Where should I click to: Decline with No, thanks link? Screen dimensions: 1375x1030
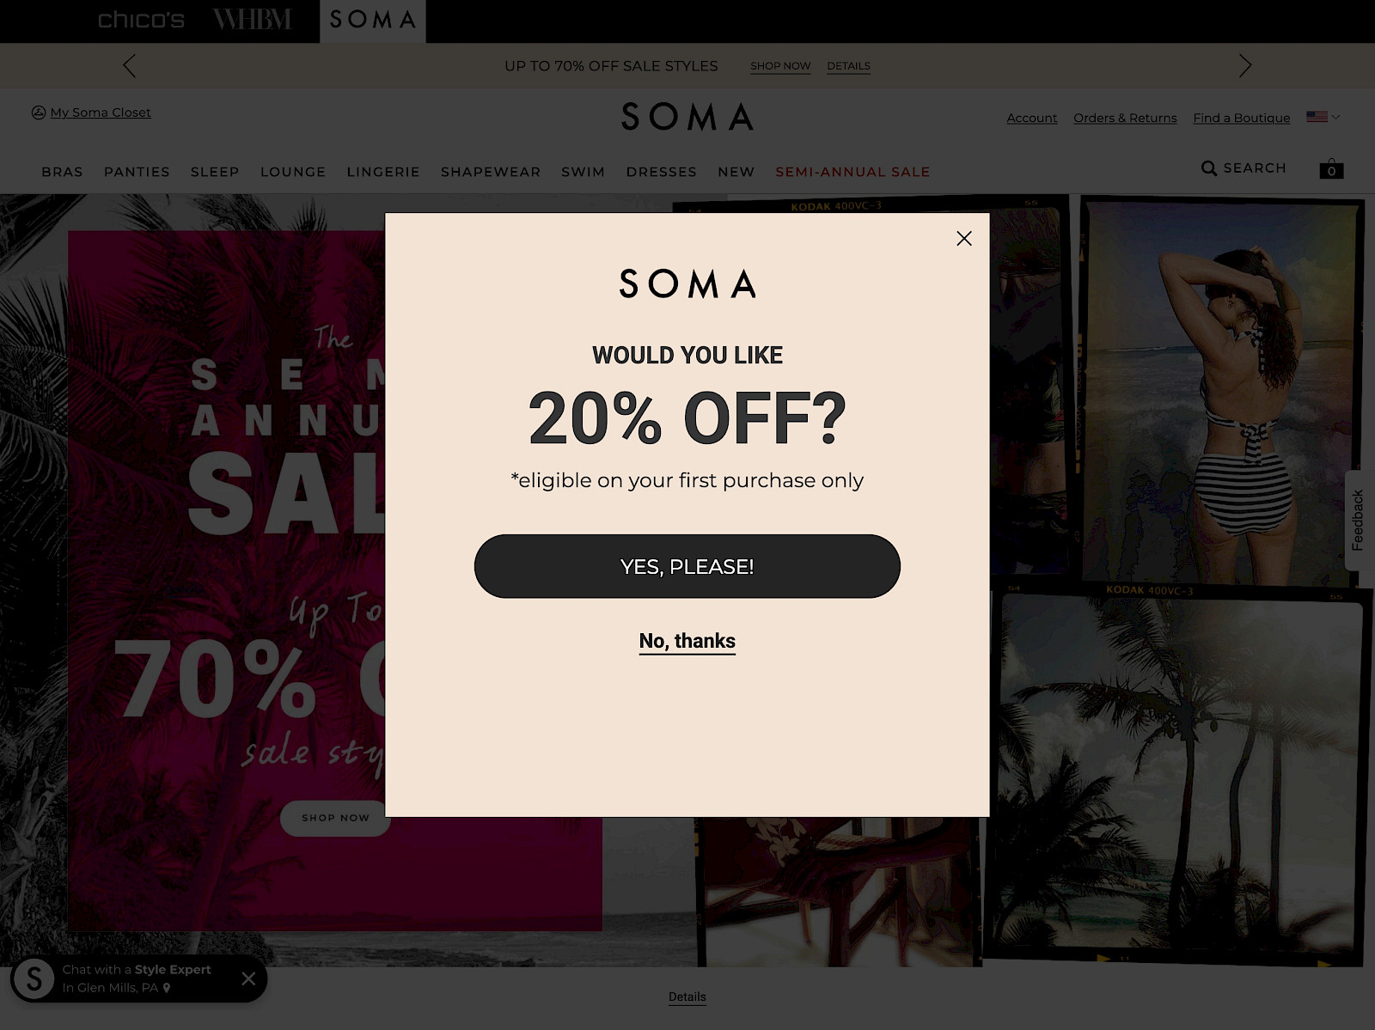coord(687,642)
